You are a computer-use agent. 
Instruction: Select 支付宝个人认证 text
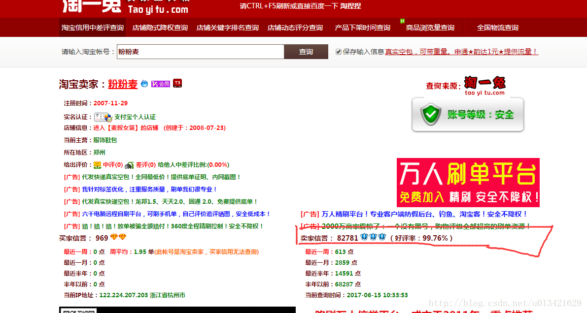(x=135, y=118)
